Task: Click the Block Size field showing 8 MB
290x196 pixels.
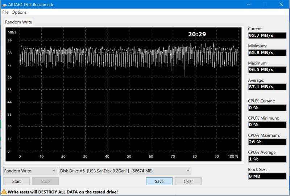Action: [267, 176]
